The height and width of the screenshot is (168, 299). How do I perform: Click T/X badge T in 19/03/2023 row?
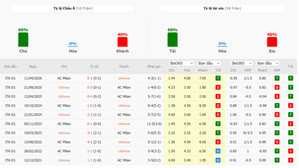click(291, 133)
